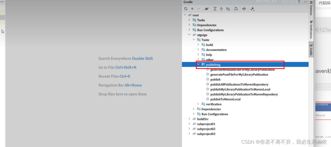
Task: Click the minus Detach project icon
Action: tap(198, 9)
